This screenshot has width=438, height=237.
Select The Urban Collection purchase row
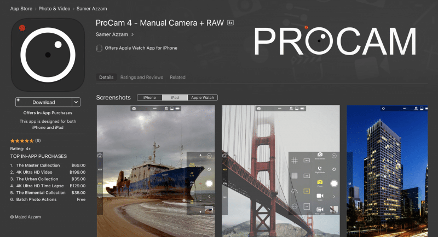click(48, 179)
